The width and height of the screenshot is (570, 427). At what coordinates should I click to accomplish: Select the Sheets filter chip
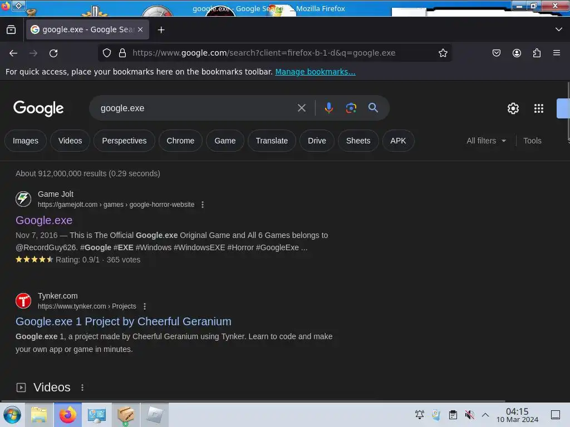[x=358, y=141]
